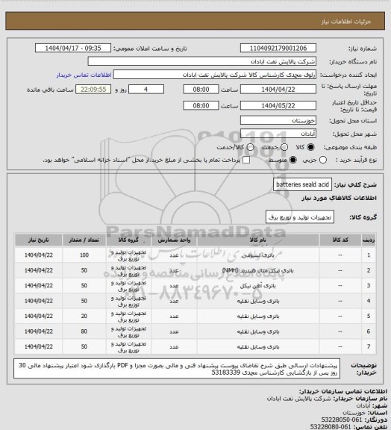
Task: Click row number 4 cell
Action: tap(369, 301)
